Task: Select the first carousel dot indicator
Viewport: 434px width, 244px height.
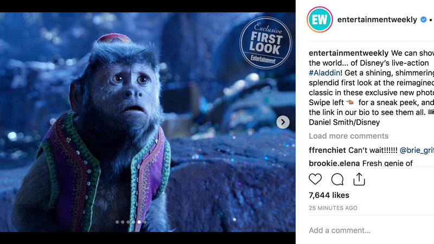Action: [x=117, y=222]
